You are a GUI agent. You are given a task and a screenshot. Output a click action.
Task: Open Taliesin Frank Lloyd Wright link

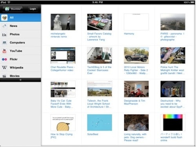99,104
